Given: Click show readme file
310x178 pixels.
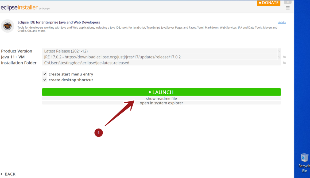Looking at the screenshot, I should (161, 99).
